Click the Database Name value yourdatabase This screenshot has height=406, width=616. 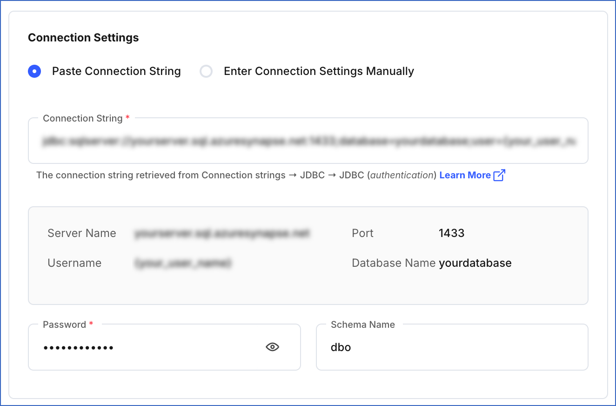475,263
